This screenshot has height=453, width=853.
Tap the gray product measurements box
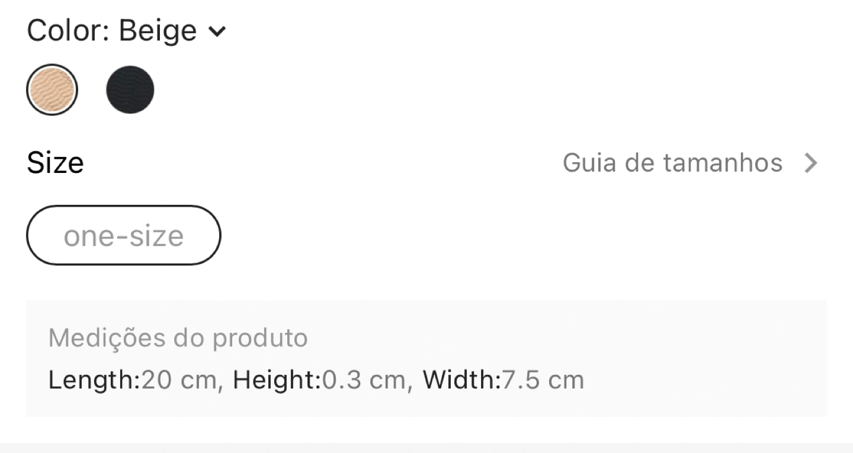[426, 358]
